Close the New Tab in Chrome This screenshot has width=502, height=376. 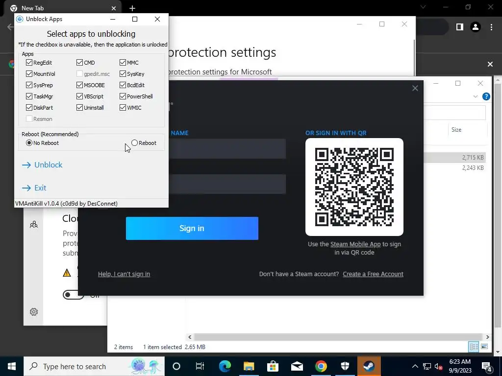click(x=113, y=8)
